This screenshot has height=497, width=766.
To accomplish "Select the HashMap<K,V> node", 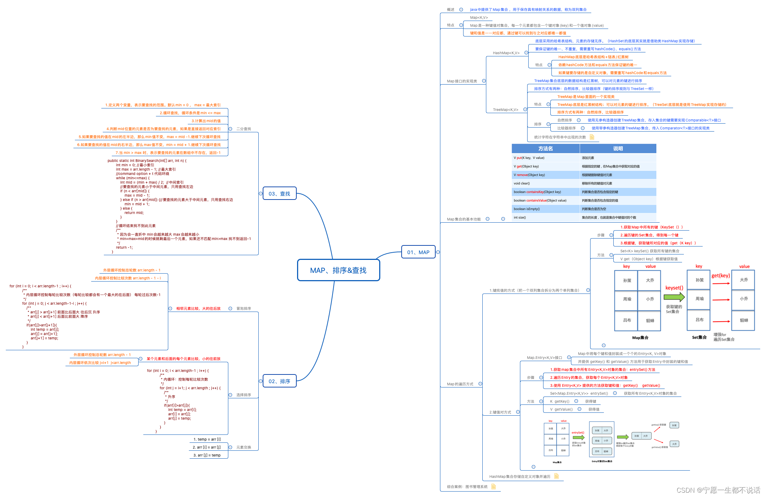I will tap(506, 53).
